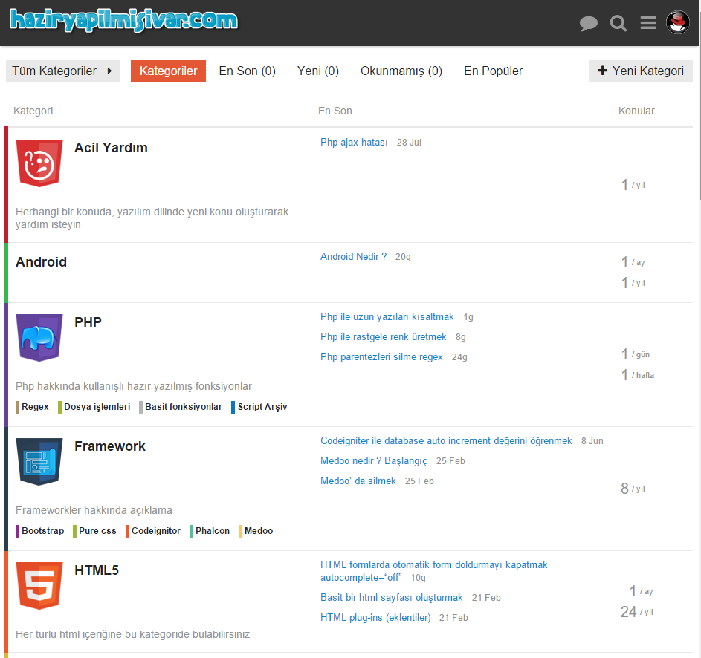Select the Regex subcategory tag

tap(34, 407)
